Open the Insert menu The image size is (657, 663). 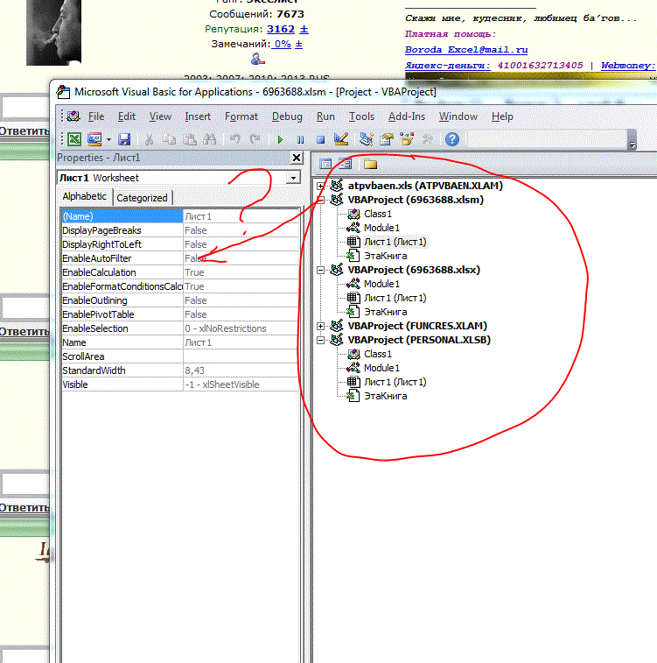tap(198, 116)
